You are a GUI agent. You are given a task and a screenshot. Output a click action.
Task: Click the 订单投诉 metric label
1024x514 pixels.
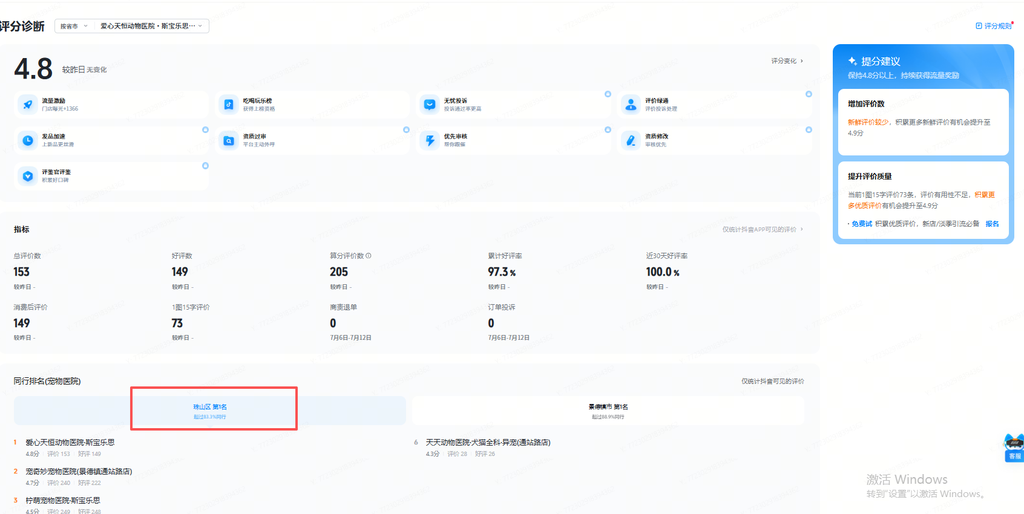pyautogui.click(x=502, y=307)
